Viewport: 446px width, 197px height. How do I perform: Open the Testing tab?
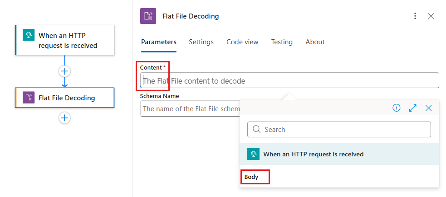click(282, 42)
